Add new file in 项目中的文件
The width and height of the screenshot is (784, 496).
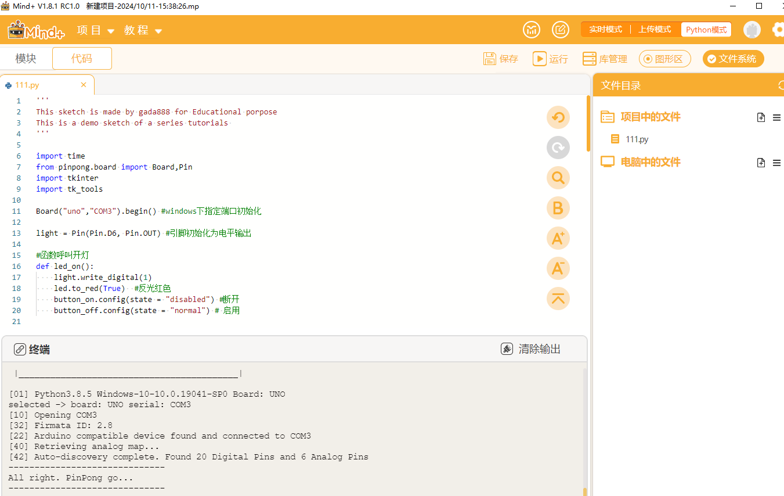click(x=761, y=117)
